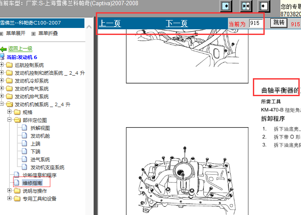Screen dimensions: 301x215
Task: Click the 跳转 jump button
Action: (x=279, y=23)
